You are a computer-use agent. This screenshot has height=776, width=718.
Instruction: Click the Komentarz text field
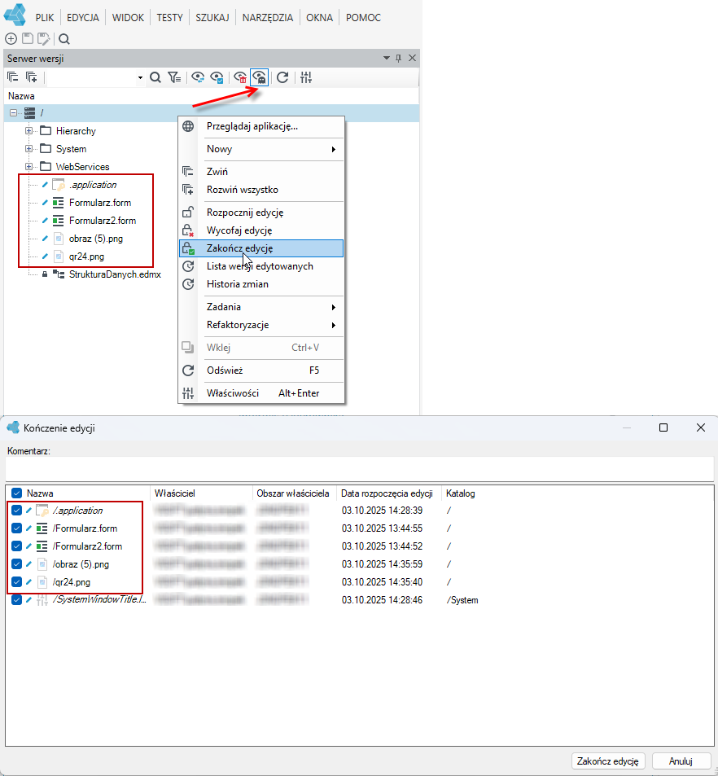click(359, 468)
